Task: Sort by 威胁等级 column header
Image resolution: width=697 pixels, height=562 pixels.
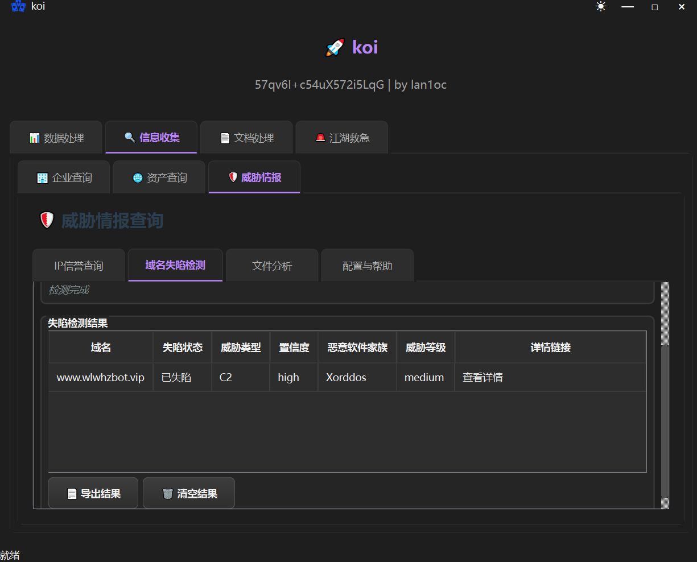Action: click(425, 348)
